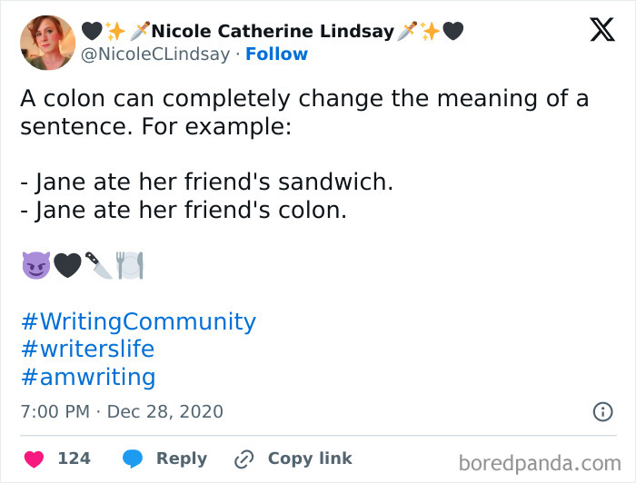Click the copy link chain icon
Viewport: 636px width, 483px height.
tap(243, 459)
